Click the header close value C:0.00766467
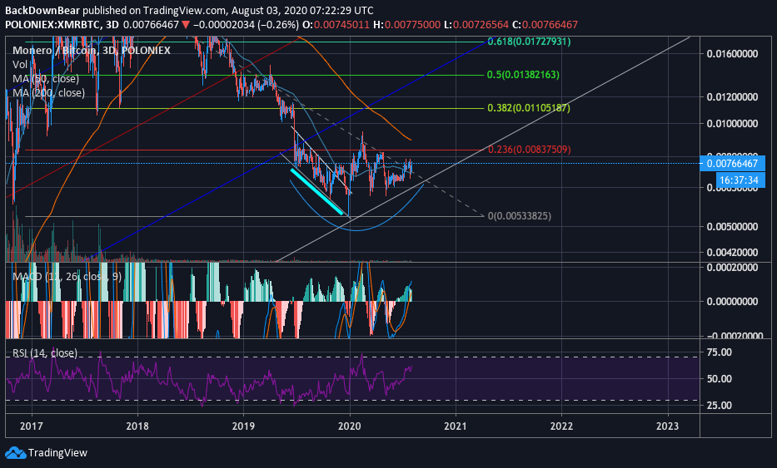 (x=545, y=25)
